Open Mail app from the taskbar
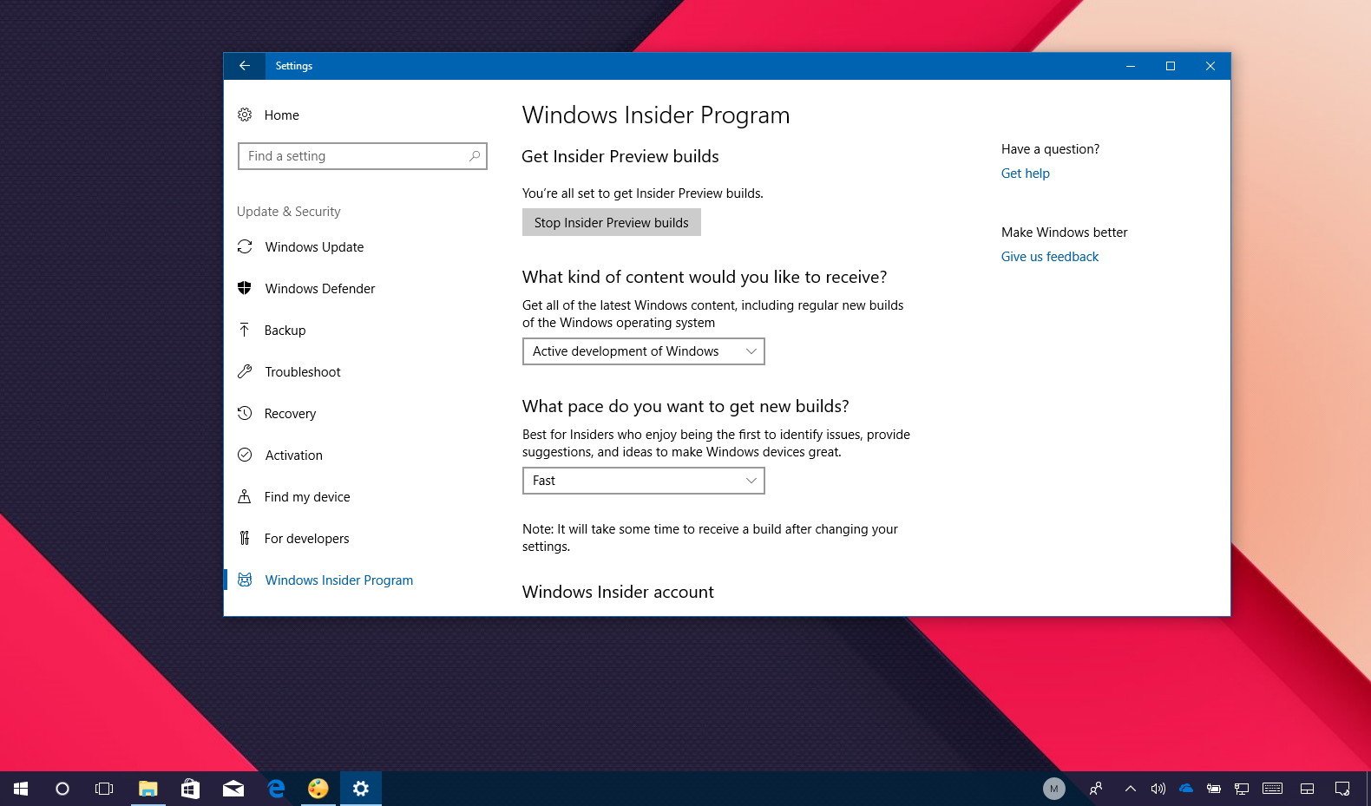 [x=233, y=789]
